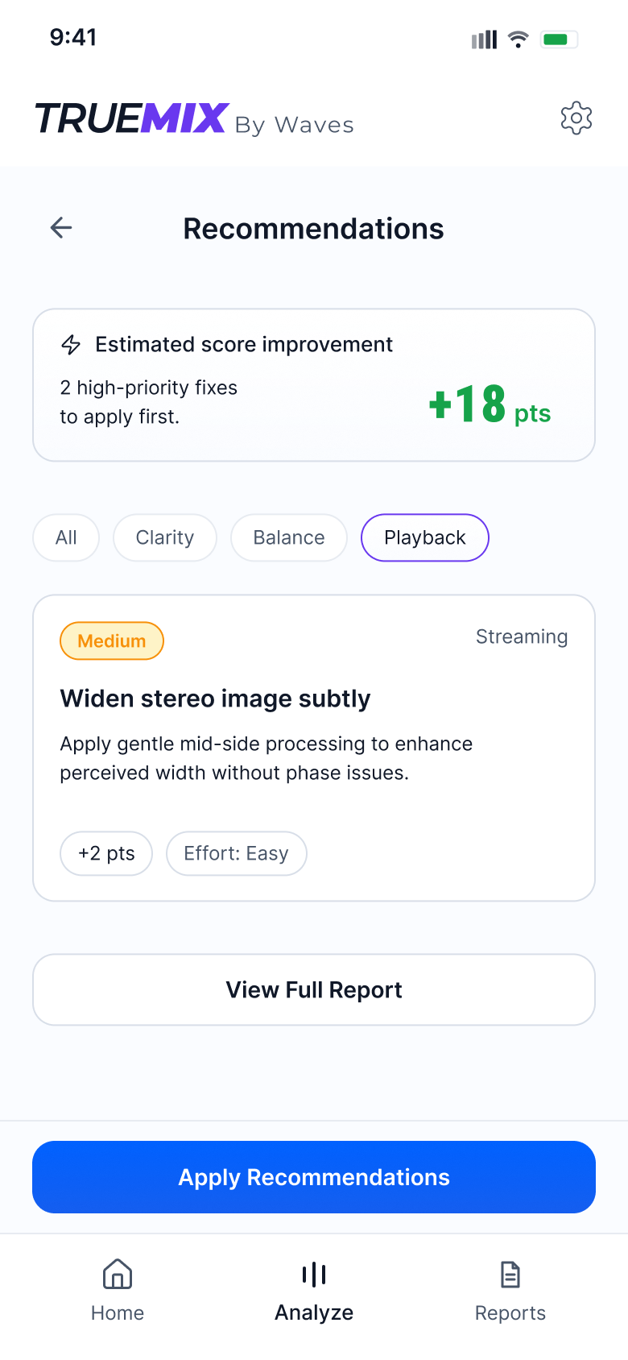Tap the +2 pts chip
Viewport: 628px width, 1360px height.
tap(106, 853)
